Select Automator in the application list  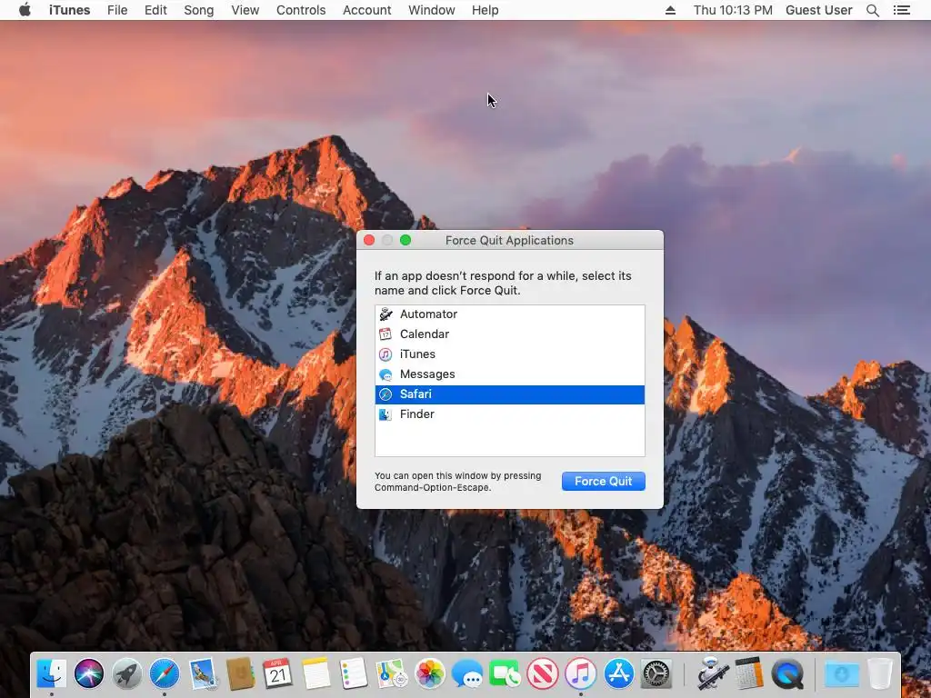(509, 314)
